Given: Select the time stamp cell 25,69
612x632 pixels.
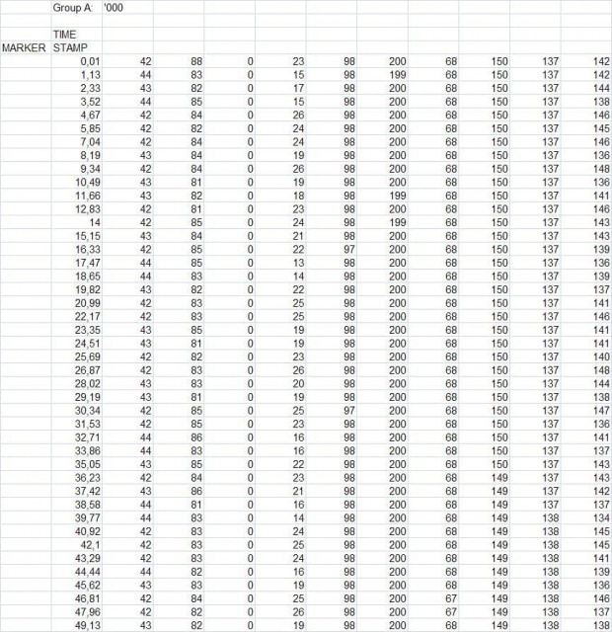Looking at the screenshot, I should (77, 356).
